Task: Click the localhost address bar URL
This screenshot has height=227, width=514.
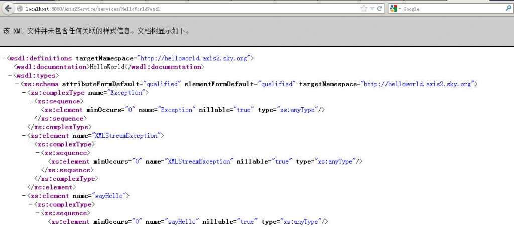Action: [x=93, y=9]
